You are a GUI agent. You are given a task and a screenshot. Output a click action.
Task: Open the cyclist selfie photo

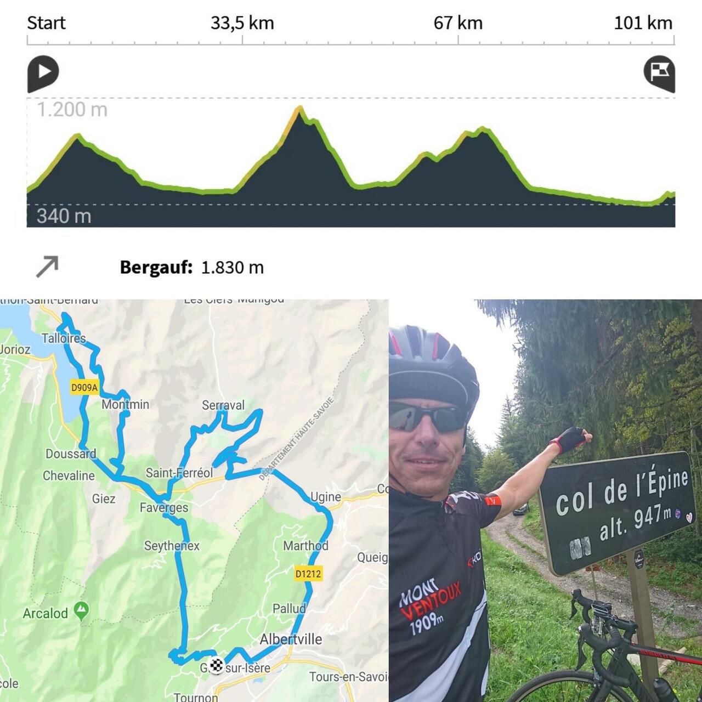coord(546,501)
